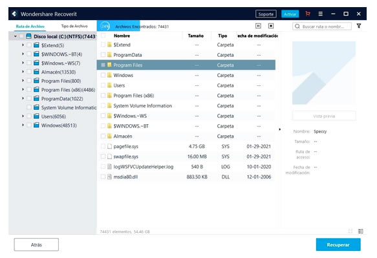Check the msdia80.dll checkbox
The width and height of the screenshot is (377, 258).
(103, 177)
